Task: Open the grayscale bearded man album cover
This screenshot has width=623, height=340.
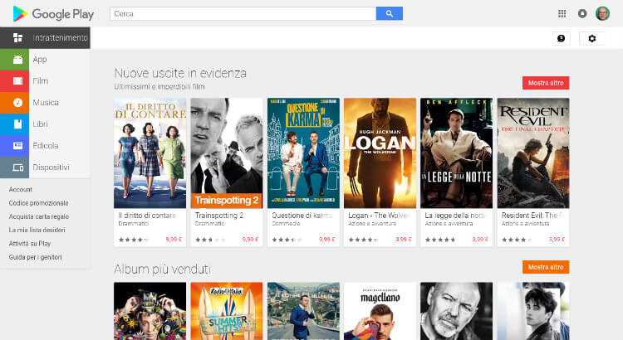Action: [457, 311]
